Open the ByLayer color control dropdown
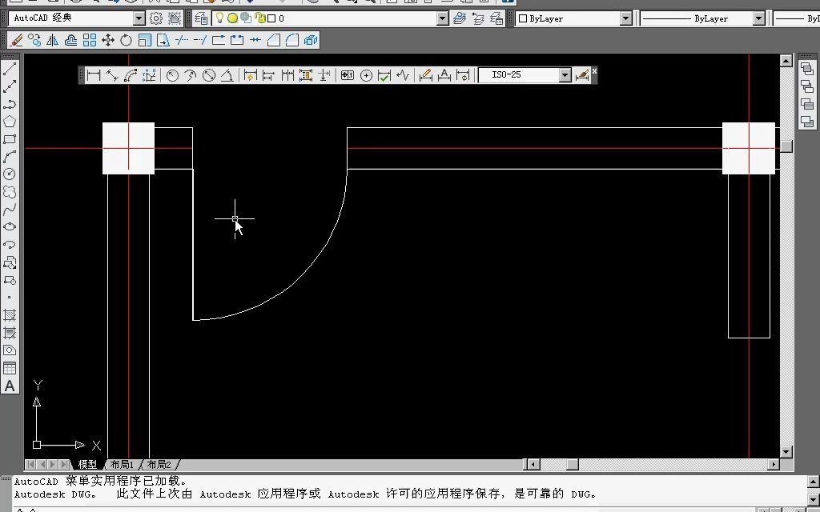This screenshot has height=512, width=820. pyautogui.click(x=625, y=18)
